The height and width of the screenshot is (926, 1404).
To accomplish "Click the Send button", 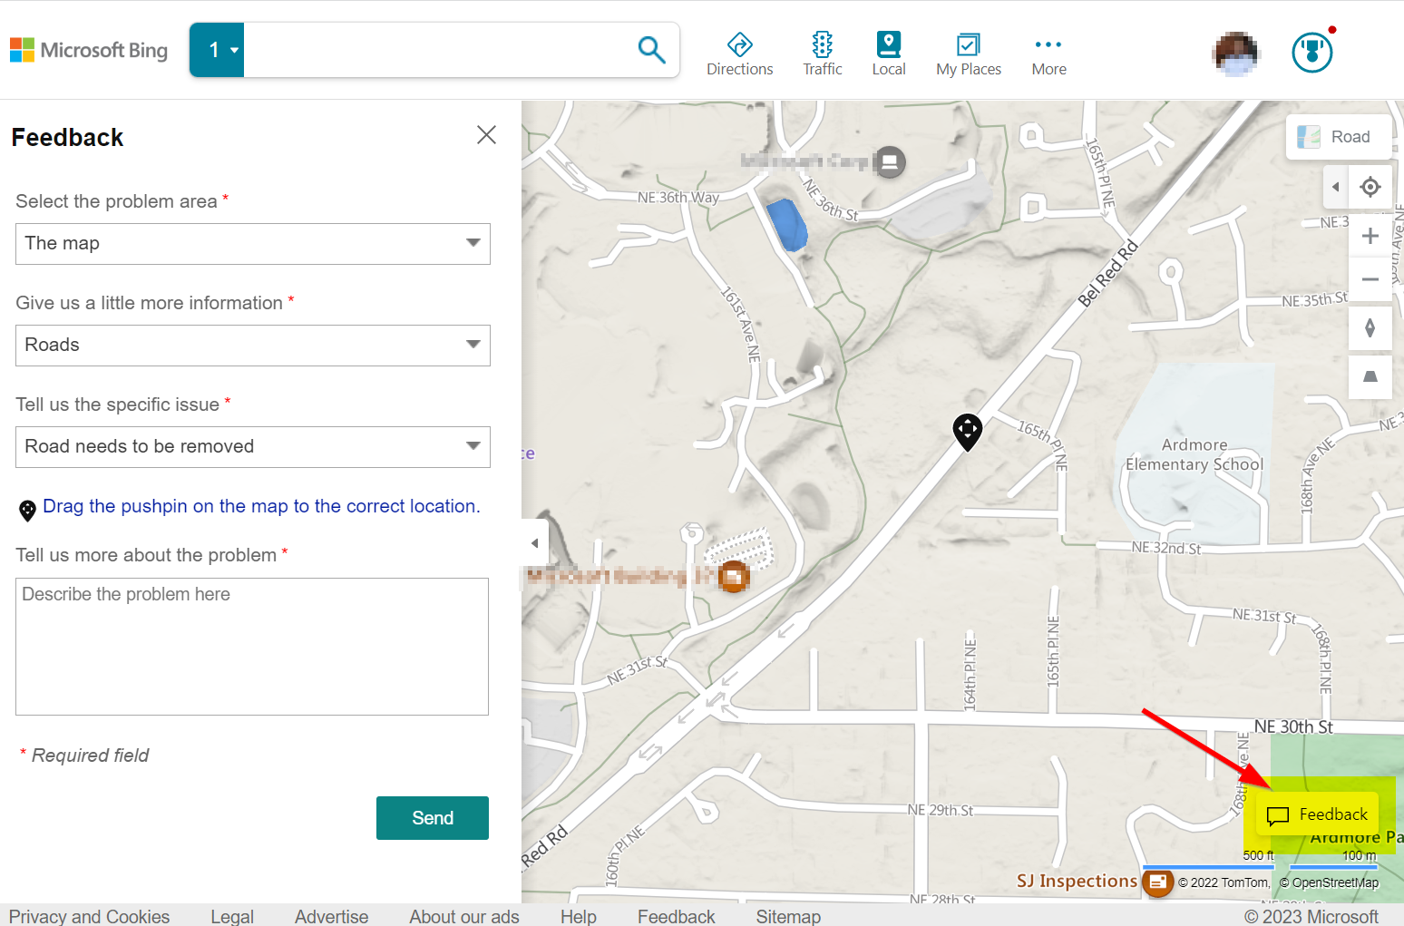I will tap(433, 818).
